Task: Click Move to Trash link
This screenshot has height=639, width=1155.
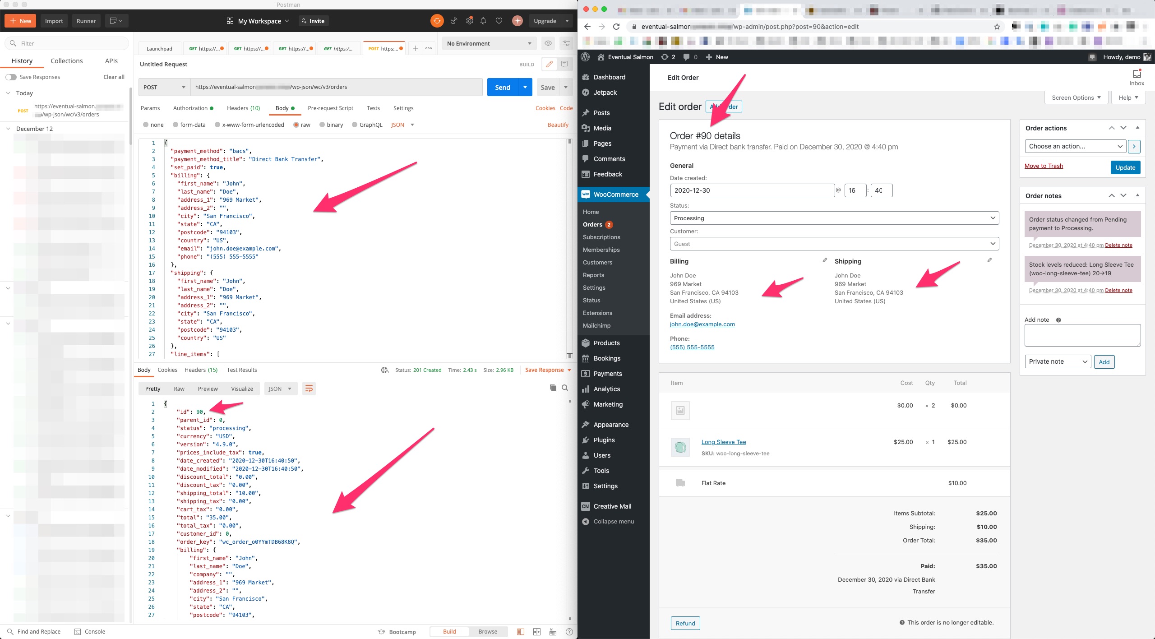Action: pyautogui.click(x=1044, y=166)
